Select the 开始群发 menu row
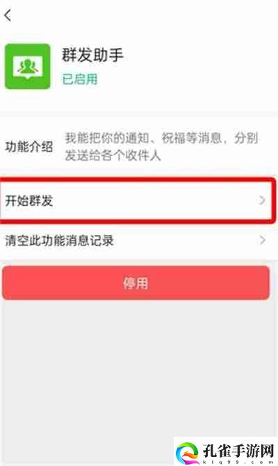This screenshot has height=466, width=278. [137, 200]
